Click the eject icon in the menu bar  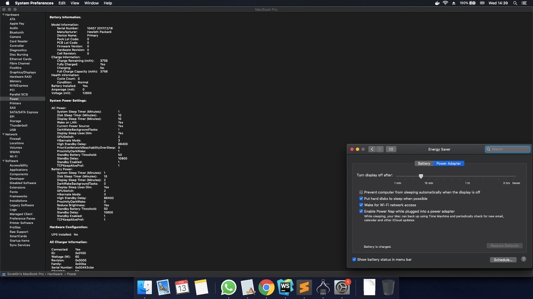[453, 3]
